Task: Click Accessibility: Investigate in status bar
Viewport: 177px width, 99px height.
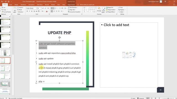Action: click(x=15, y=98)
